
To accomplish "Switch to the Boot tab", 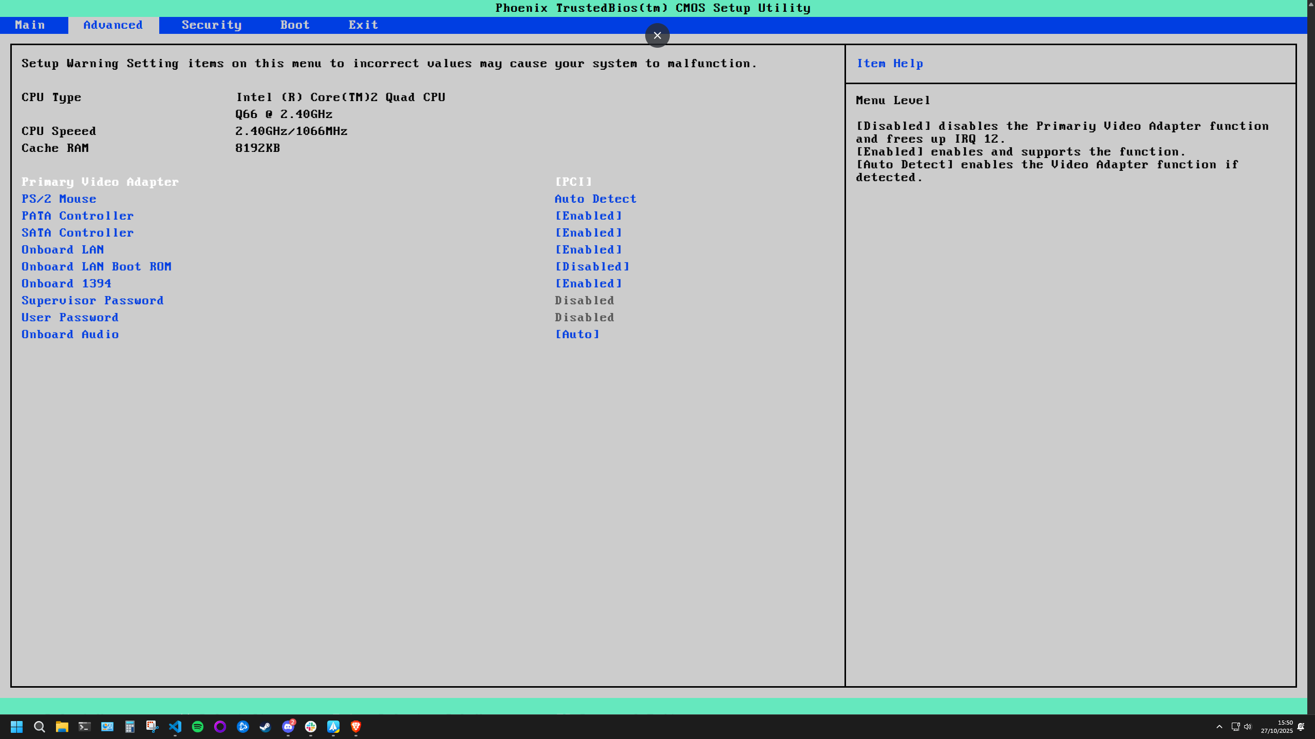I will click(x=295, y=25).
